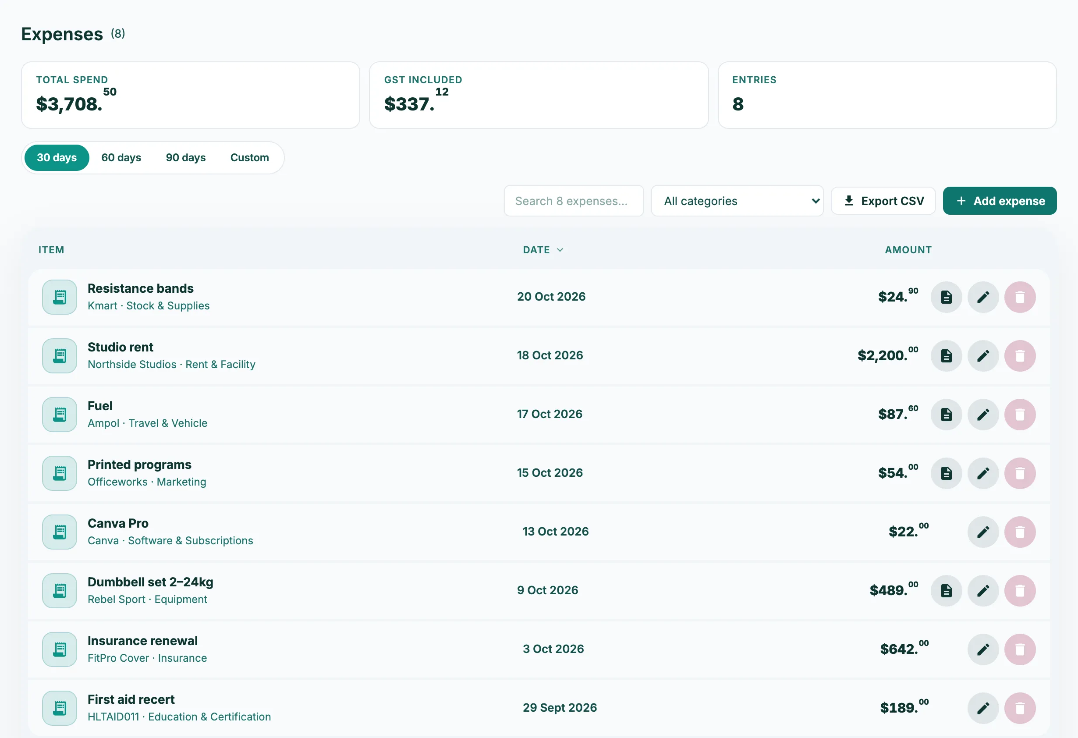Edit the Fuel expense
Viewport: 1078px width, 738px height.
click(x=983, y=414)
